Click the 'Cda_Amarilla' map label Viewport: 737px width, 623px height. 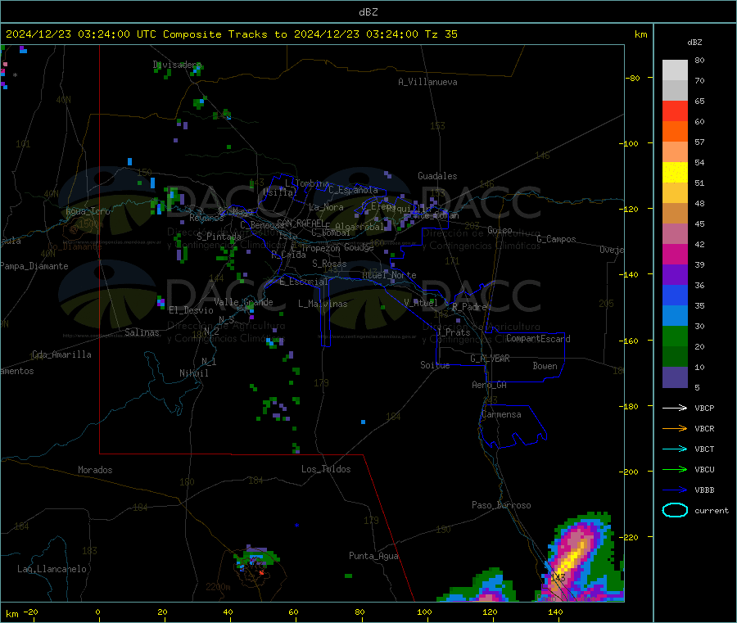(x=61, y=354)
